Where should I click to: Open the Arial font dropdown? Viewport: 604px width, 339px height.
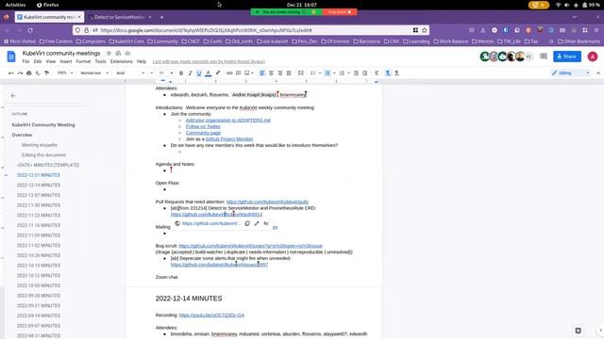[130, 73]
